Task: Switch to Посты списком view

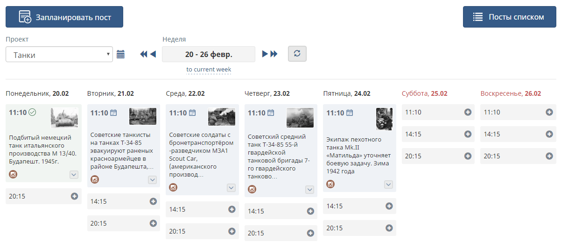Action: click(509, 17)
